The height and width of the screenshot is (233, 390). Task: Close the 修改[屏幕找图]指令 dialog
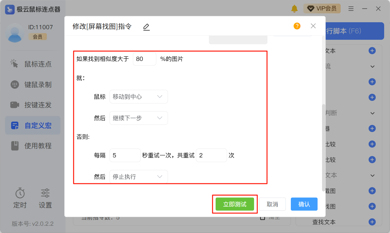[x=313, y=26]
